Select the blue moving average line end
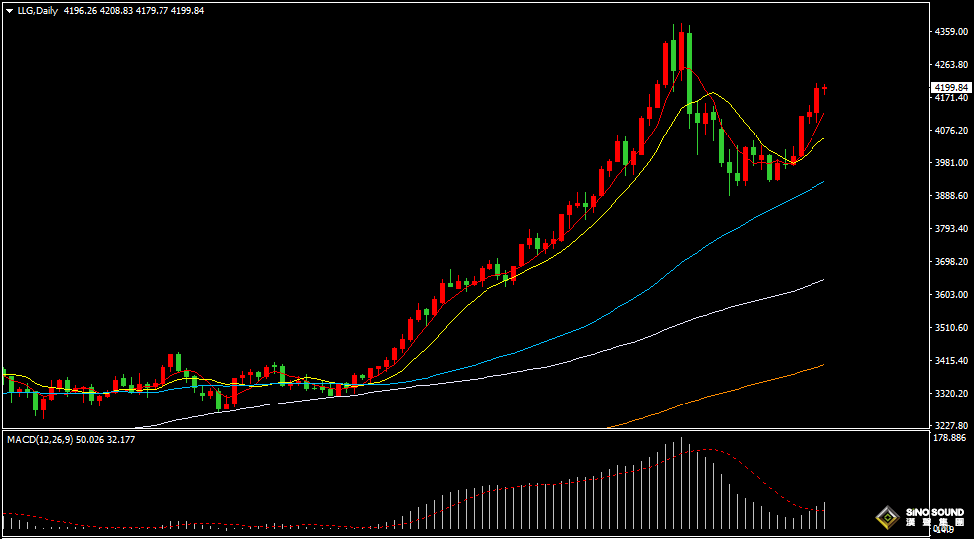Image resolution: width=974 pixels, height=539 pixels. click(823, 182)
